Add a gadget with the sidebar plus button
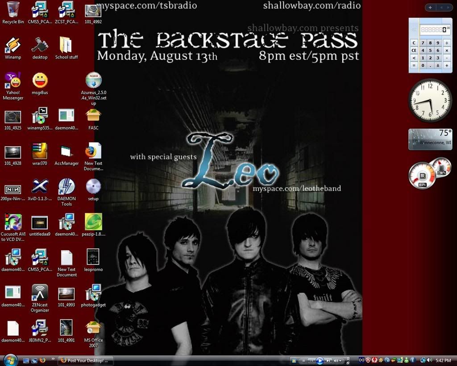The height and width of the screenshot is (366, 457). [430, 8]
